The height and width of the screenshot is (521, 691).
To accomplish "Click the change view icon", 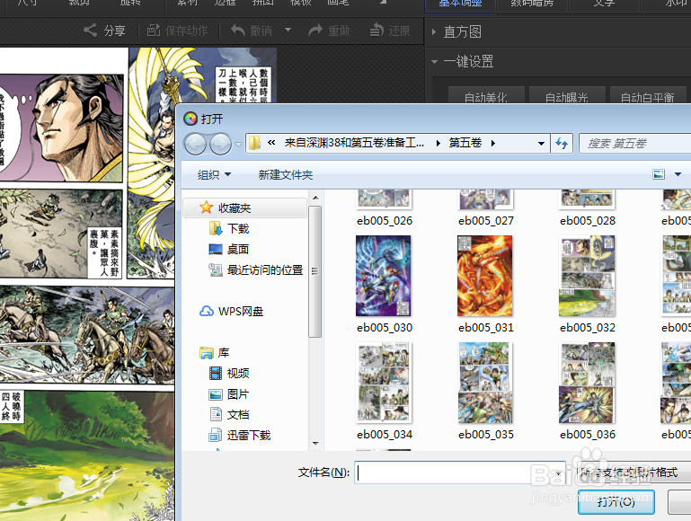I will 659,174.
